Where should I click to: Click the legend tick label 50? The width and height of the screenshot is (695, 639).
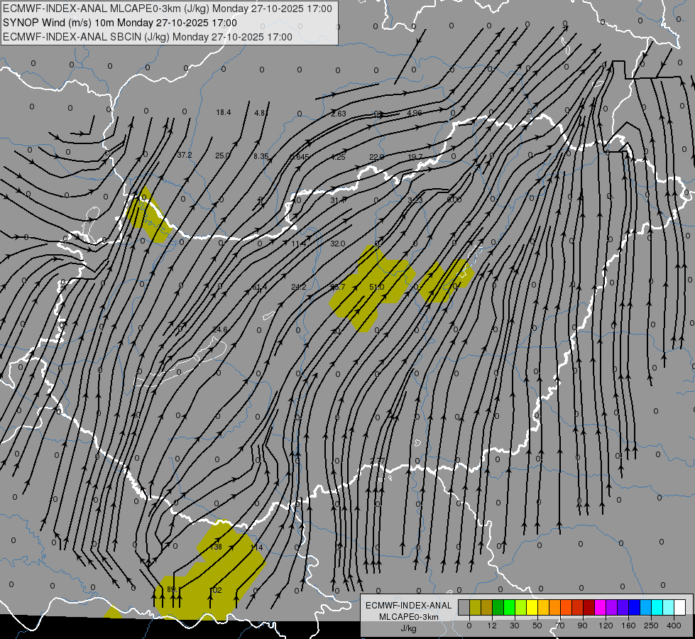(537, 626)
